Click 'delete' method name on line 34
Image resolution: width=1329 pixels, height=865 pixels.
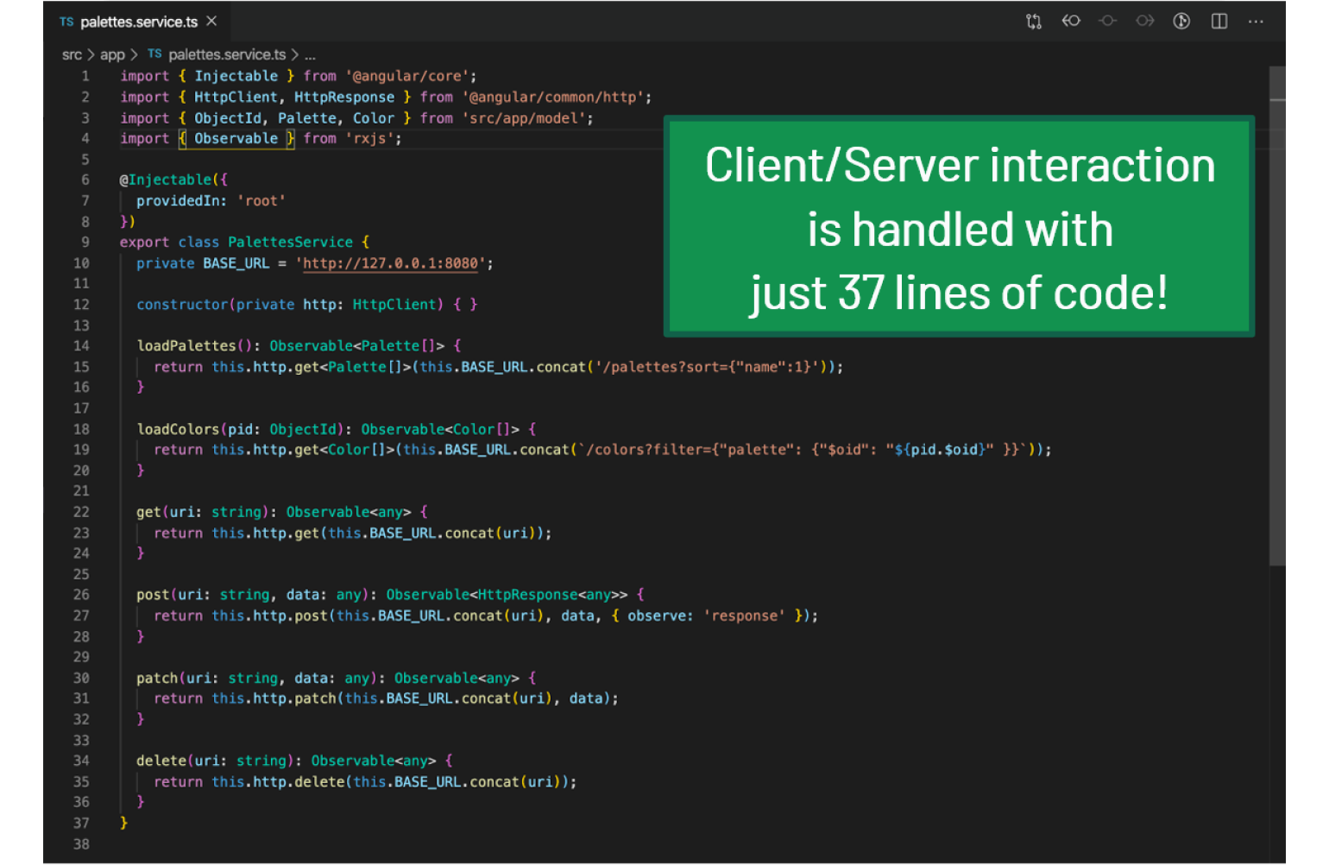[x=161, y=761]
